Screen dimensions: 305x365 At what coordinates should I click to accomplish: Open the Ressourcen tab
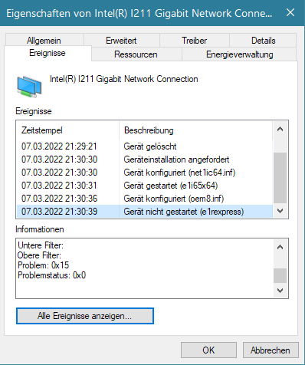click(136, 54)
